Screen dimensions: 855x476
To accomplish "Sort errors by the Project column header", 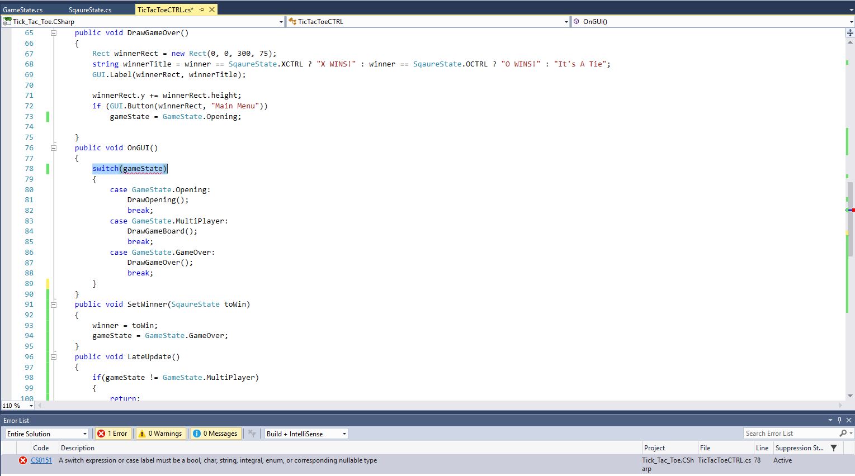I will coord(669,448).
